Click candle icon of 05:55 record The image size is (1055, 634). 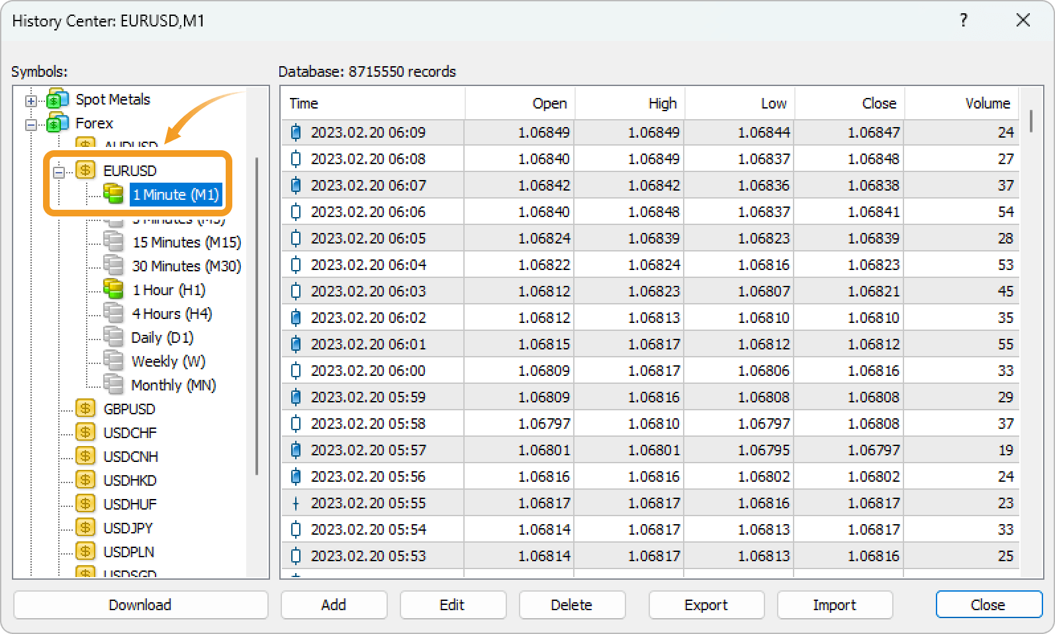pos(296,503)
